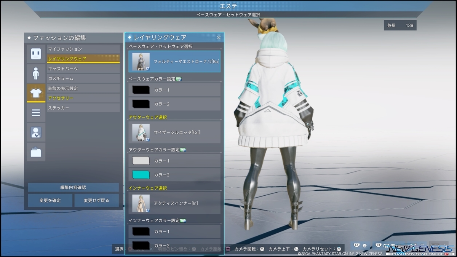
Task: Open ステッカー menu entry
Action: pos(83,108)
